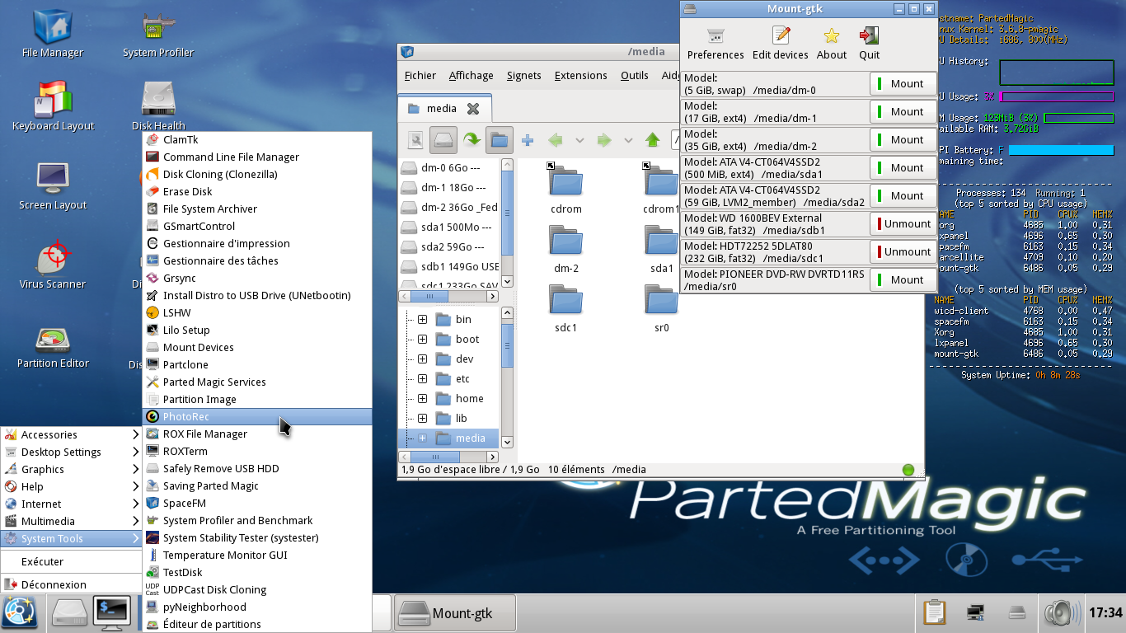Go forward with the right green arrow
This screenshot has height=633, width=1126.
[x=604, y=140]
